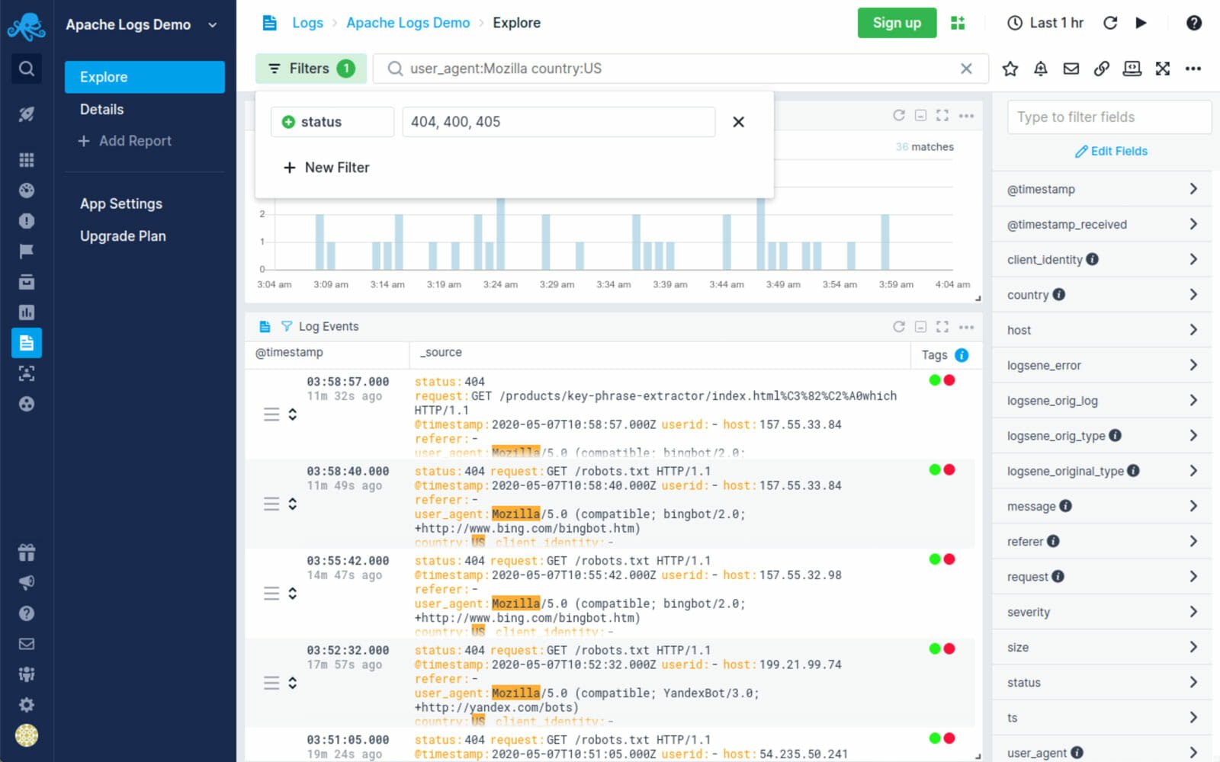Open the Log Events panel ellipsis menu
Image resolution: width=1220 pixels, height=762 pixels.
tap(966, 327)
